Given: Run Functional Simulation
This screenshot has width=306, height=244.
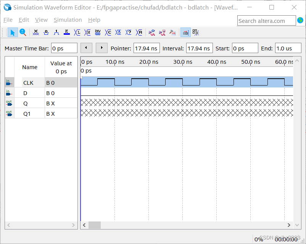Looking at the screenshot, I should [x=151, y=32].
